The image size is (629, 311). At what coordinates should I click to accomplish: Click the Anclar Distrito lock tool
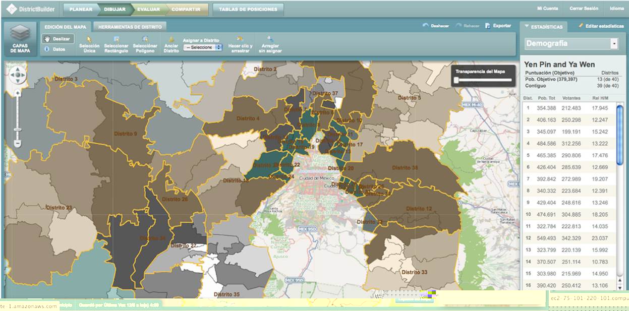[171, 44]
